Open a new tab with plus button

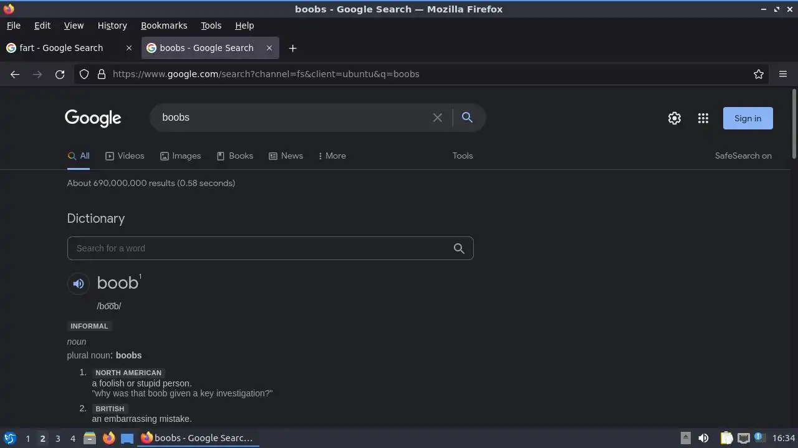pyautogui.click(x=292, y=48)
